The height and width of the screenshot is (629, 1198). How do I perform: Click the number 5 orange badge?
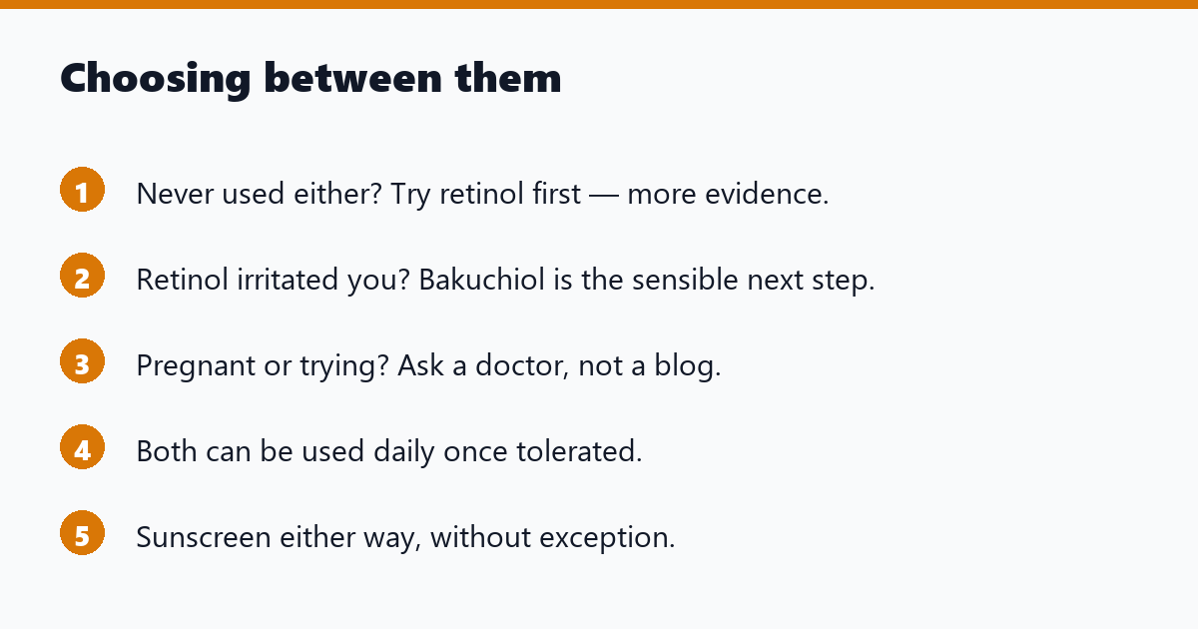click(x=82, y=533)
